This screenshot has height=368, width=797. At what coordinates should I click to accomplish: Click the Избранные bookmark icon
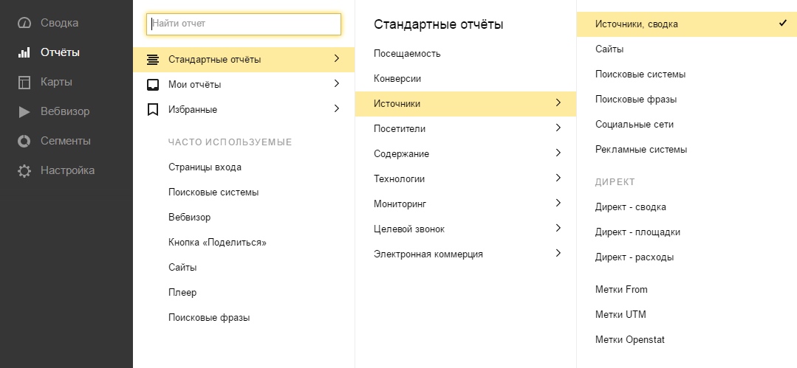coord(153,109)
